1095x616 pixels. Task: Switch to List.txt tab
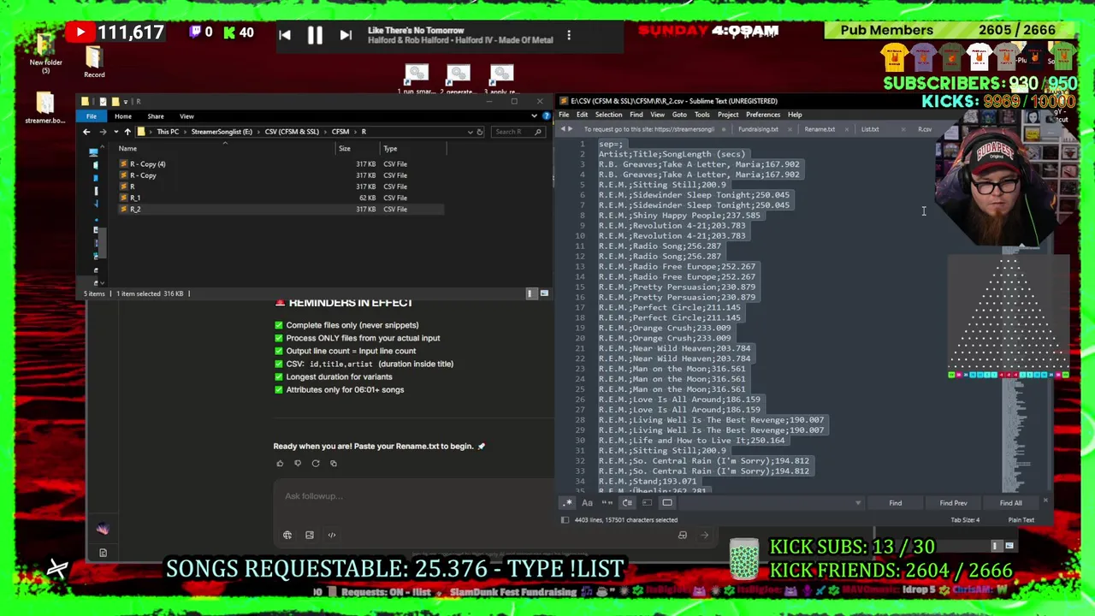click(x=870, y=129)
